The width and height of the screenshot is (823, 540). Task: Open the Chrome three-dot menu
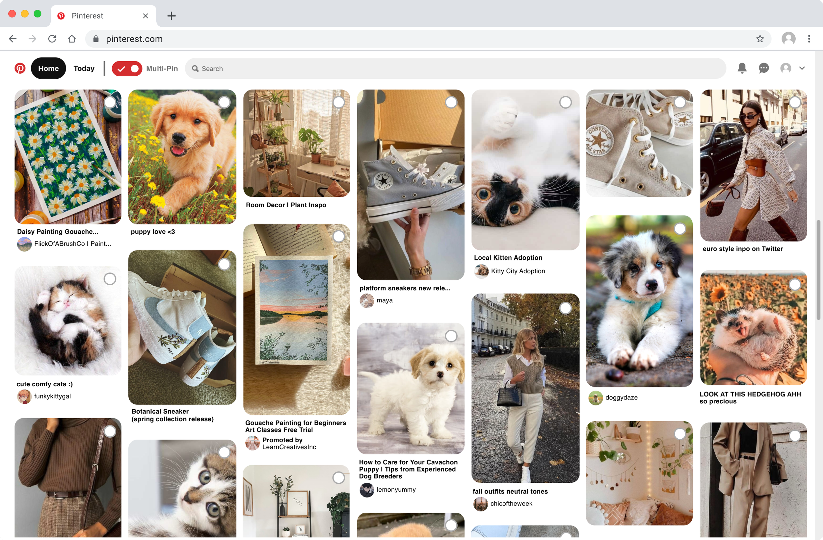coord(809,39)
